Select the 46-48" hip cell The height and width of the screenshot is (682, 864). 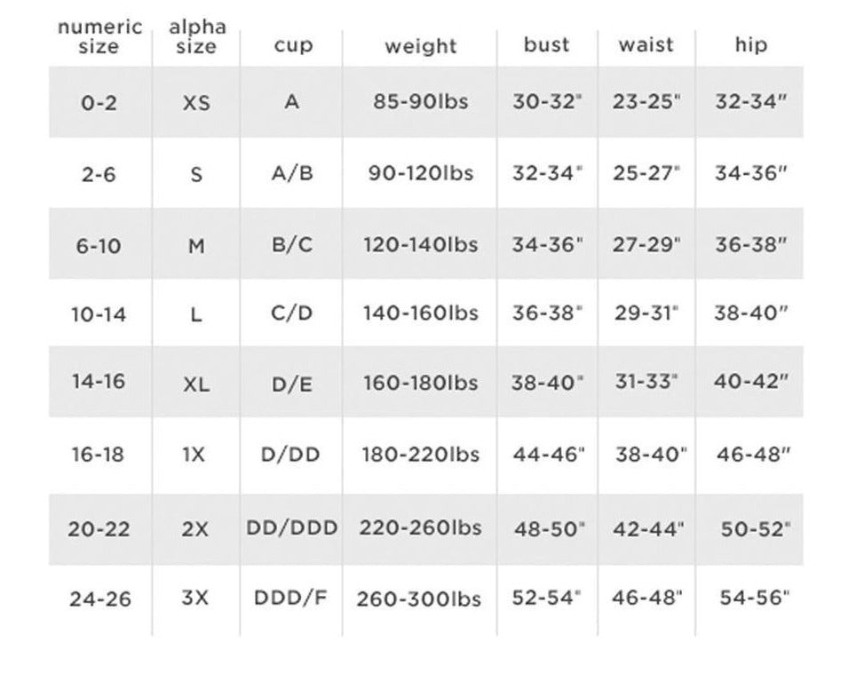[x=753, y=455]
